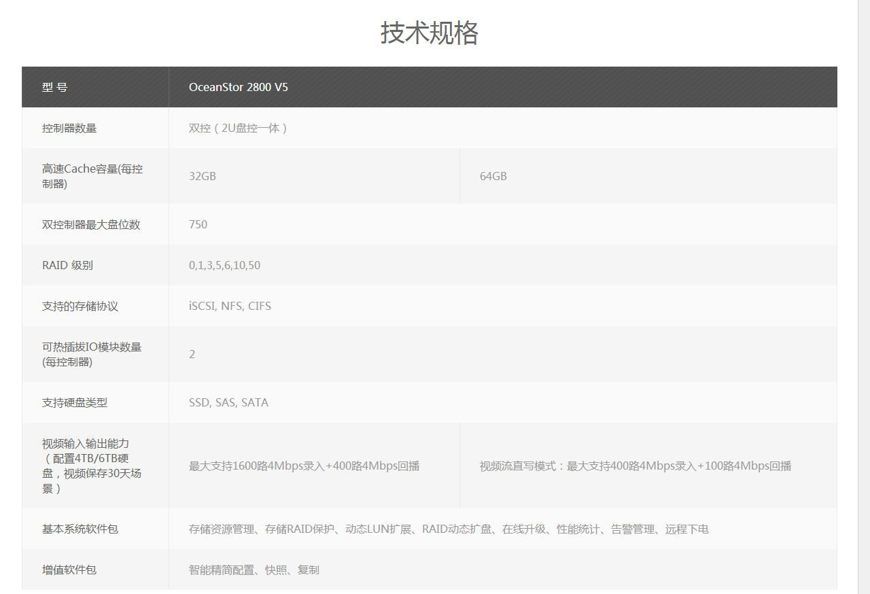Click the 双控（2U盘控一体）value cell
Screen dimensions: 870x594
(x=239, y=128)
